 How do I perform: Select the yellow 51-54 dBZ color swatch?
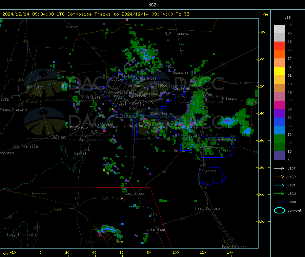[279, 71]
